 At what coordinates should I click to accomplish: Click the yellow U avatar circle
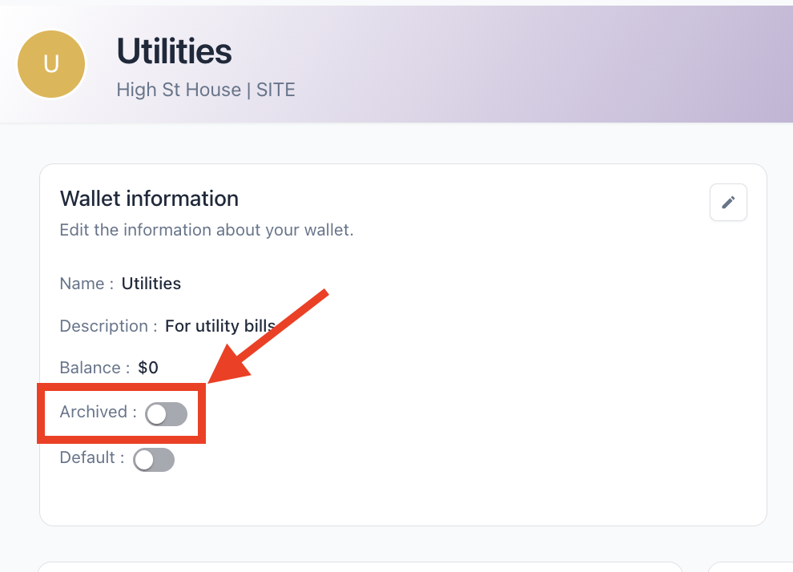[x=51, y=64]
